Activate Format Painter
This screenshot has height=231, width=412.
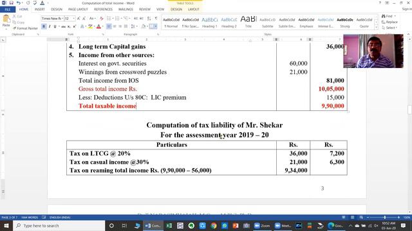[x=25, y=28]
